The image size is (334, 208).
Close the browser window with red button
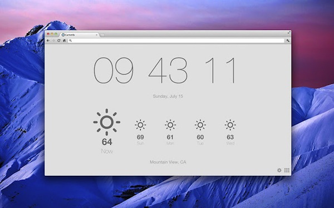(x=48, y=34)
